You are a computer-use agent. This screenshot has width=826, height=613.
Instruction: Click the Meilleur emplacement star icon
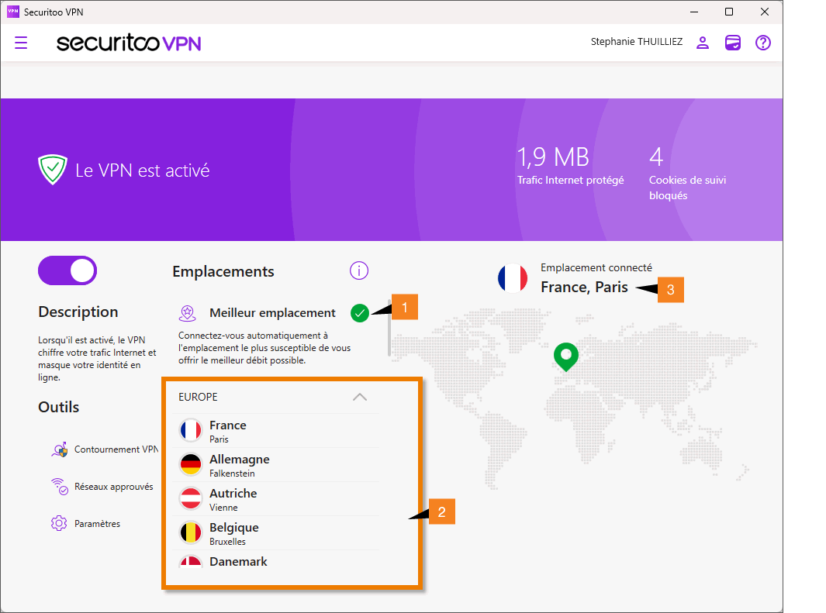click(187, 314)
